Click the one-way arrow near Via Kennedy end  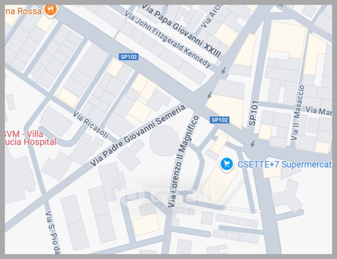tap(224, 70)
